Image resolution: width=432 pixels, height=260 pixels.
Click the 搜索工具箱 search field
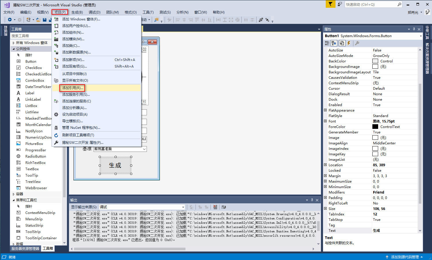31,36
